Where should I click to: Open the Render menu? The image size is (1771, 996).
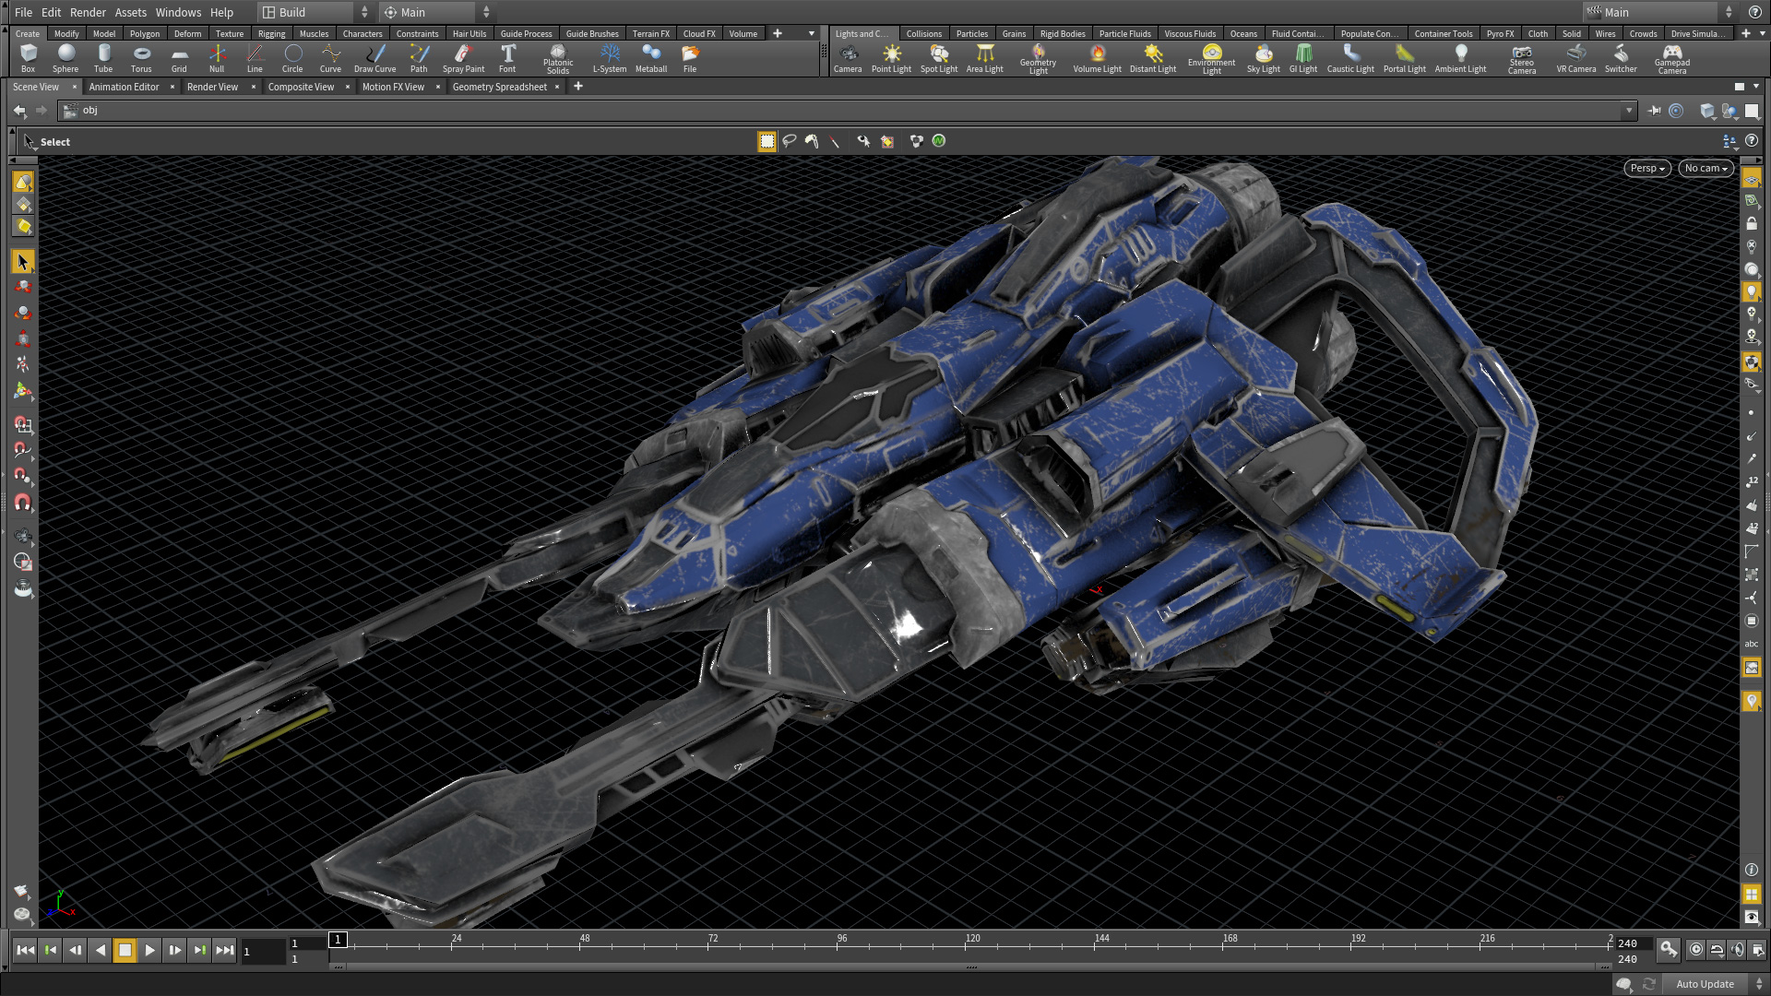coord(88,12)
